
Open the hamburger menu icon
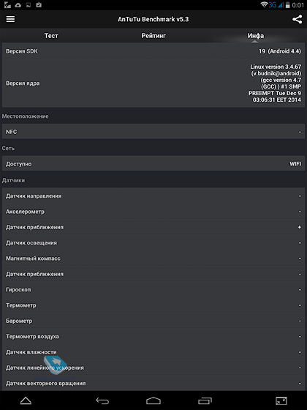tap(10, 19)
